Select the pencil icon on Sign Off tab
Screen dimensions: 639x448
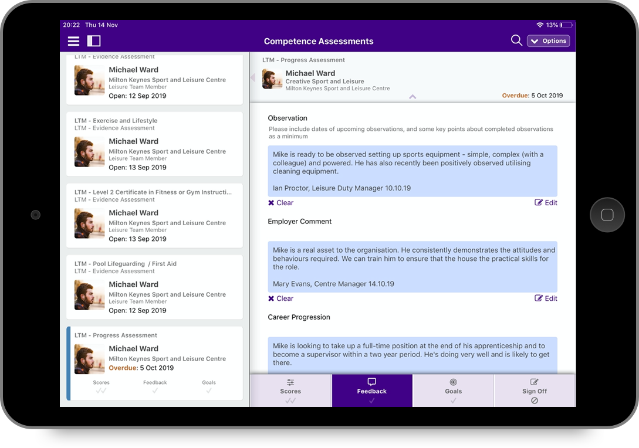535,382
